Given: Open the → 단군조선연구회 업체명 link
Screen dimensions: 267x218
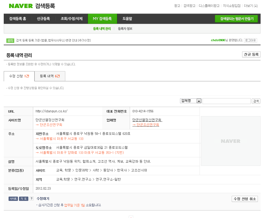Looking at the screenshot, I should coord(146,125).
